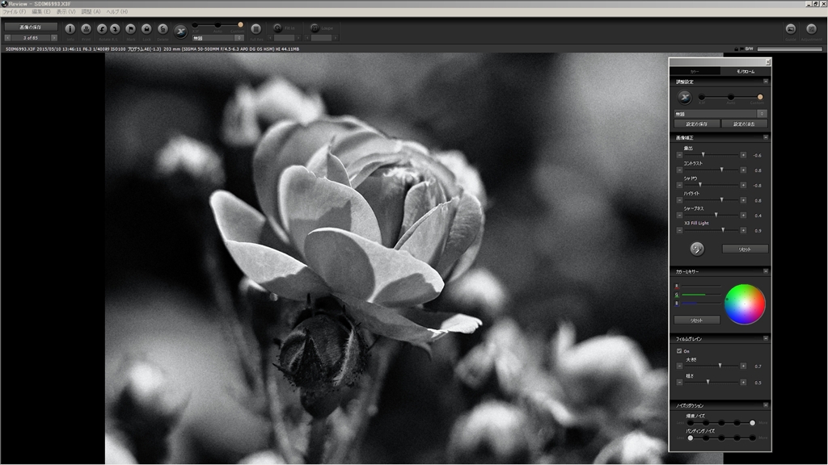Viewport: 828px width, 465px height.
Task: Open the 調整 (A) menu
Action: (91, 11)
